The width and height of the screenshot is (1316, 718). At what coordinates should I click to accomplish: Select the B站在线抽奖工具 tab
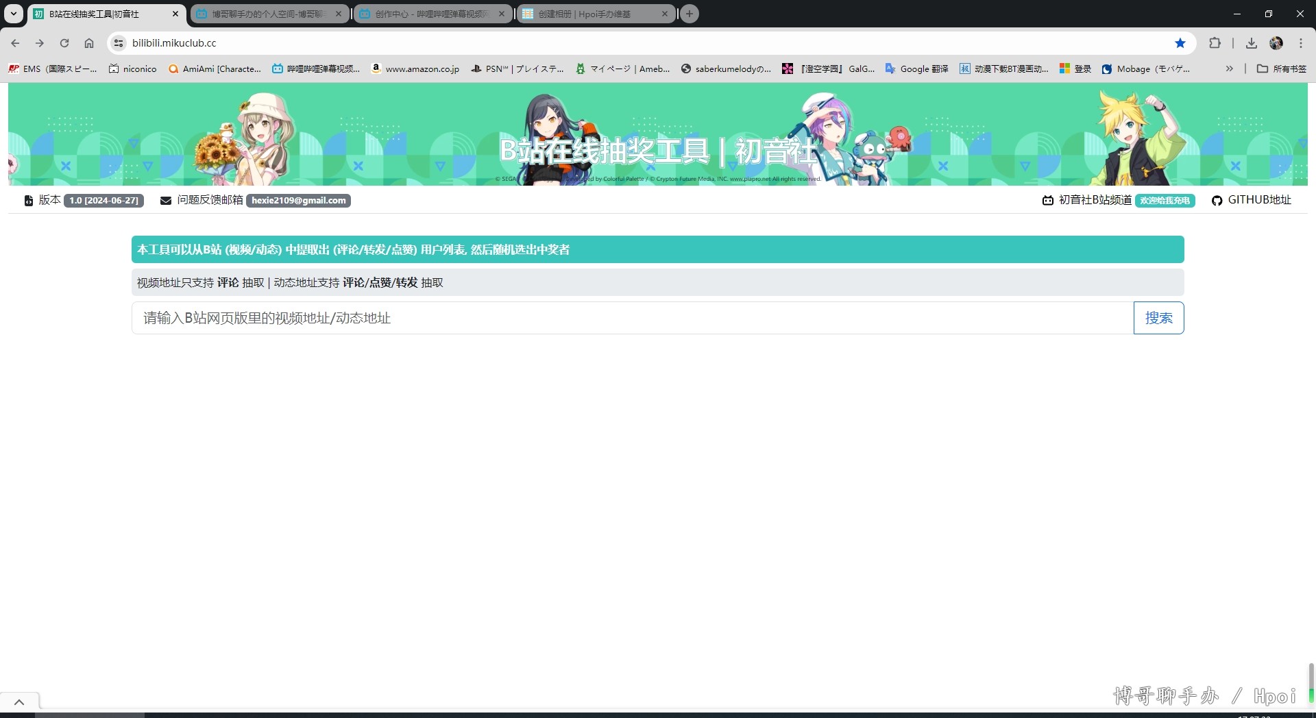coord(106,14)
